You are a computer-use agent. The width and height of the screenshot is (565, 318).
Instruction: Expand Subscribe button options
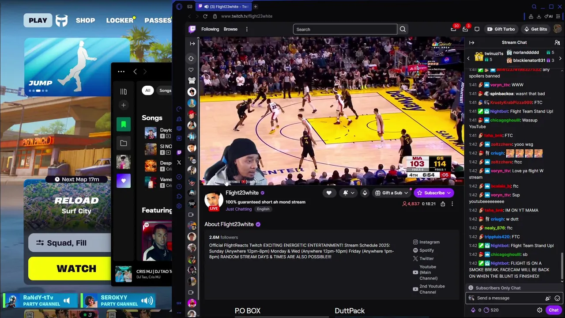pos(448,193)
